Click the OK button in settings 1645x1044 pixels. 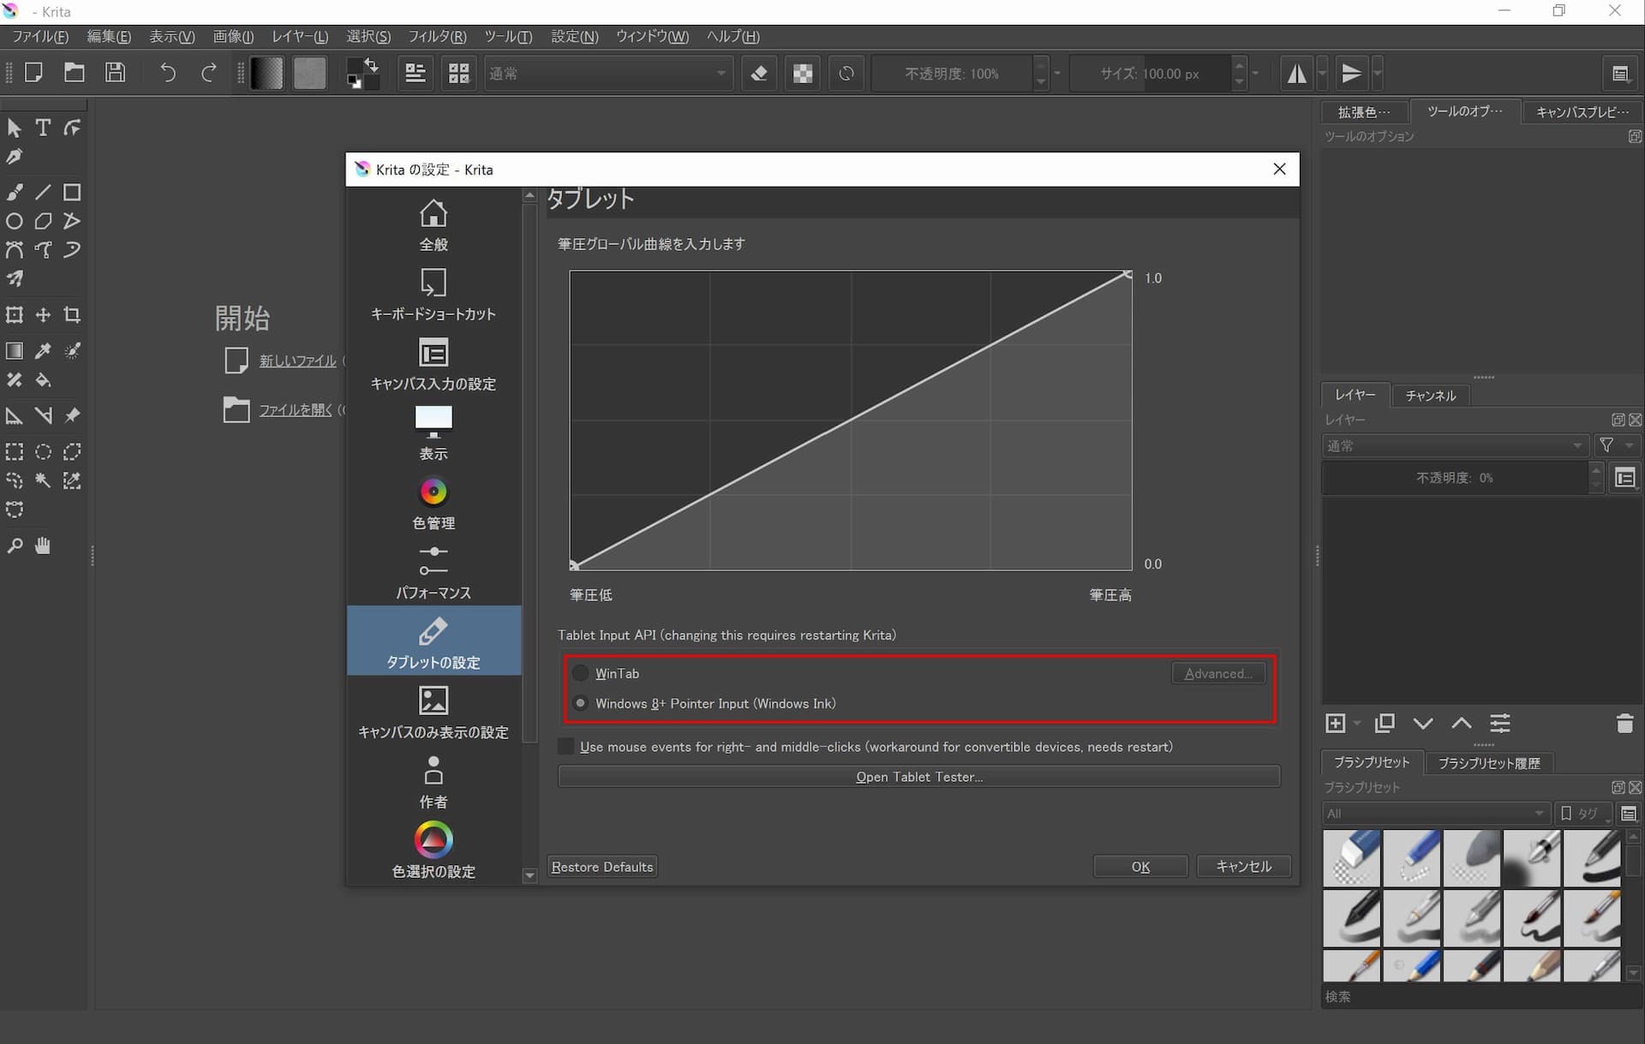pos(1140,867)
